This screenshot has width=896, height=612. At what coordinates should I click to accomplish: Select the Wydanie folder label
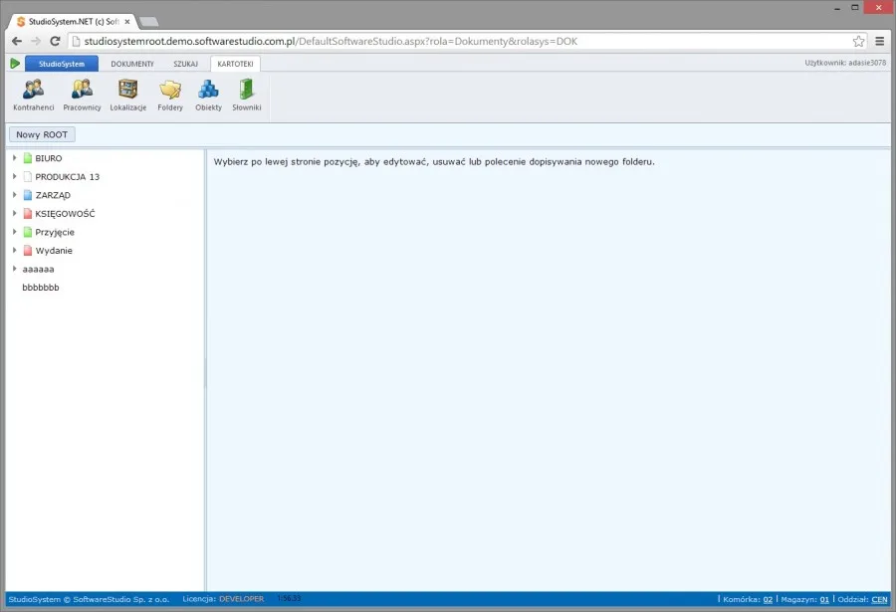click(x=54, y=251)
